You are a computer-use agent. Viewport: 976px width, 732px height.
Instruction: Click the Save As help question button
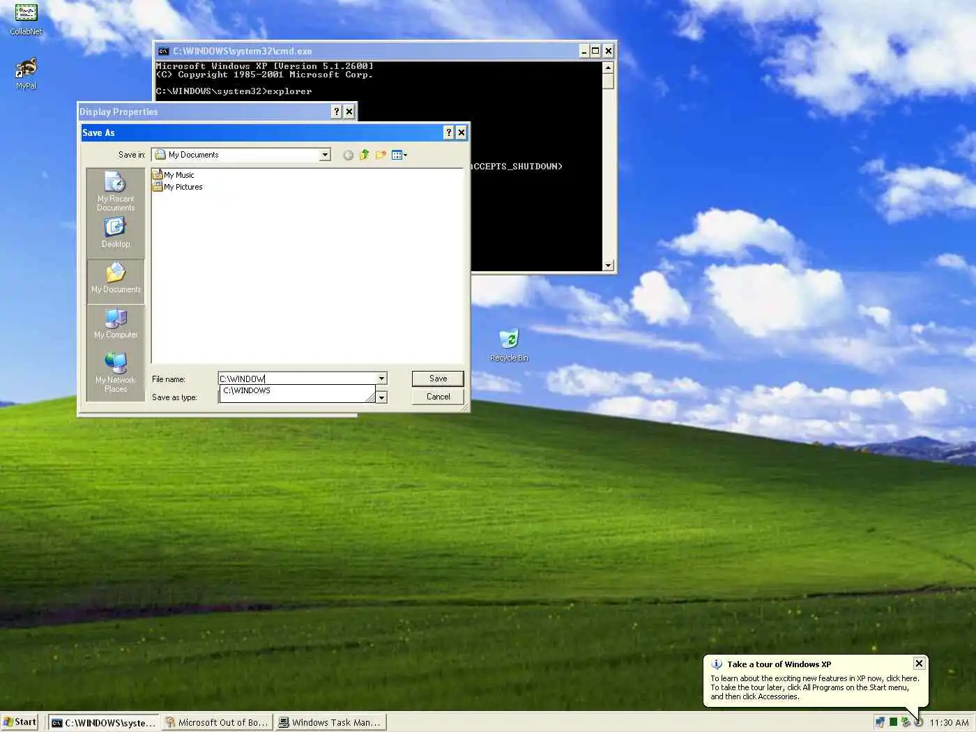[x=448, y=132]
